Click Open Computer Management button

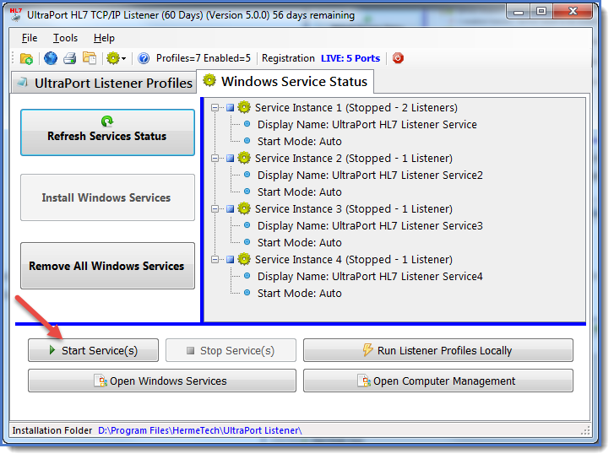click(x=438, y=381)
